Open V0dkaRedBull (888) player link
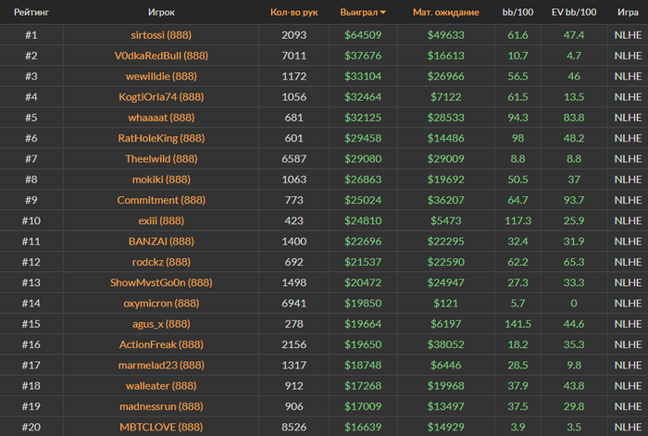Viewport: 648px width, 436px height. [161, 56]
